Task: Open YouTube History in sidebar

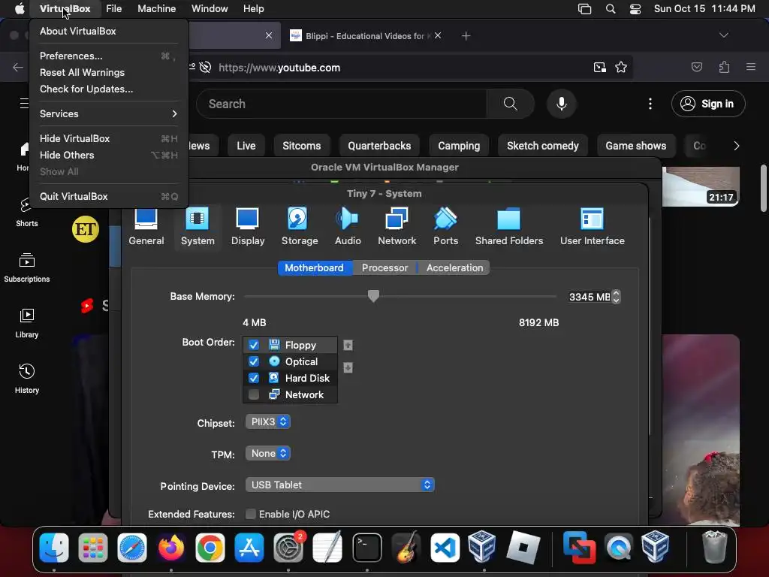Action: [26, 379]
